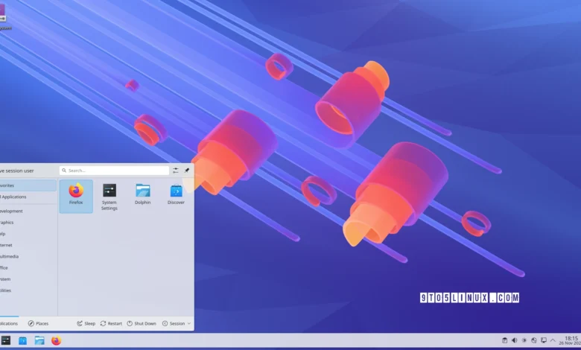This screenshot has height=350, width=581.
Task: Select the All Applications category
Action: tap(28, 197)
